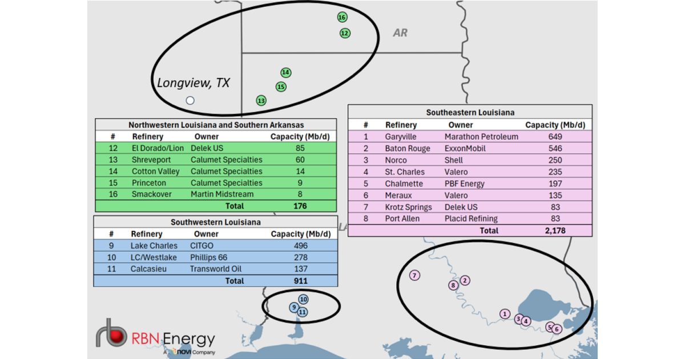Select the Baton Rouge refinery cell

407,148
